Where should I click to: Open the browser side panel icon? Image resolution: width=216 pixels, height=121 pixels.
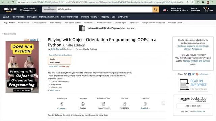198,2
